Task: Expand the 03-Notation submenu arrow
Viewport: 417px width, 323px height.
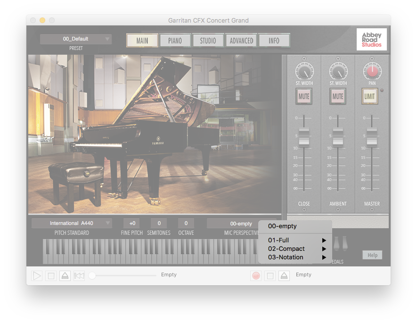Action: click(x=324, y=257)
